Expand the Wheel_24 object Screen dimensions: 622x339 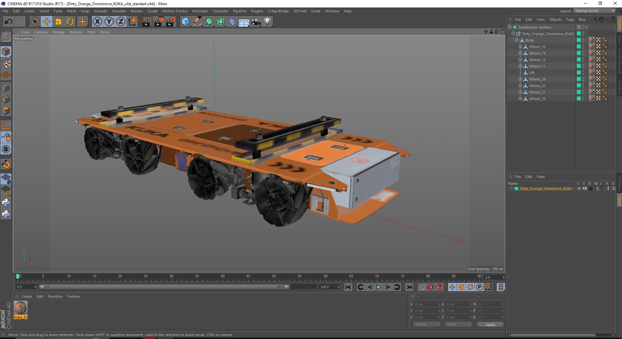tap(520, 79)
